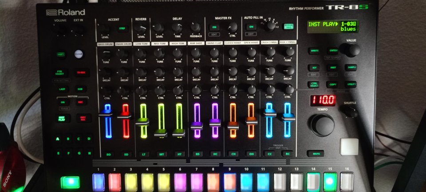Click the SNARE DRUM DECAY knob
This screenshot has height=192, width=426.
pos(124,72)
